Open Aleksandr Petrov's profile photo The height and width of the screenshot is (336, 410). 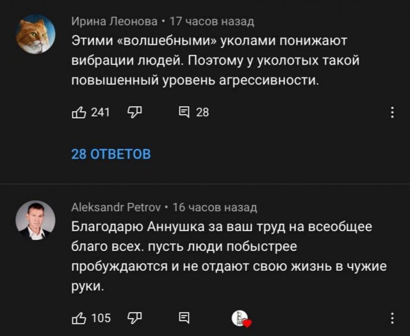click(35, 221)
